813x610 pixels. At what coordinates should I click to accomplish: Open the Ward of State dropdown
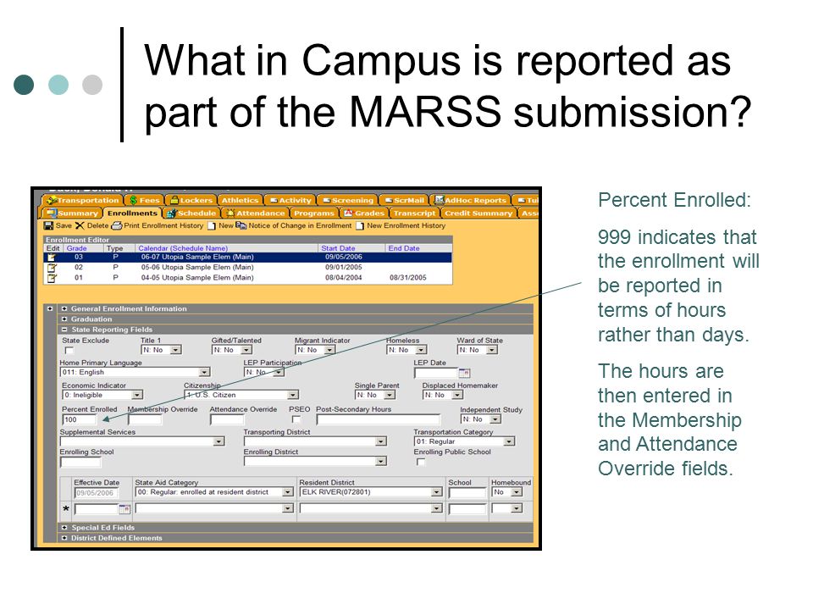click(x=491, y=350)
